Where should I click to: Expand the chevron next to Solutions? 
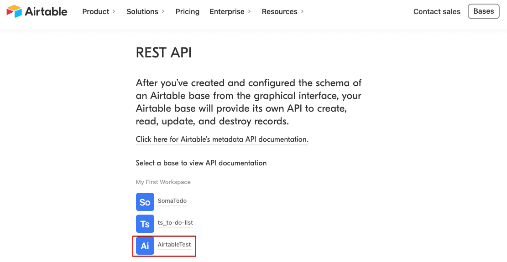[163, 11]
